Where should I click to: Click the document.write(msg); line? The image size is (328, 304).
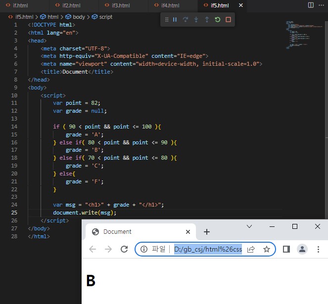(x=85, y=213)
